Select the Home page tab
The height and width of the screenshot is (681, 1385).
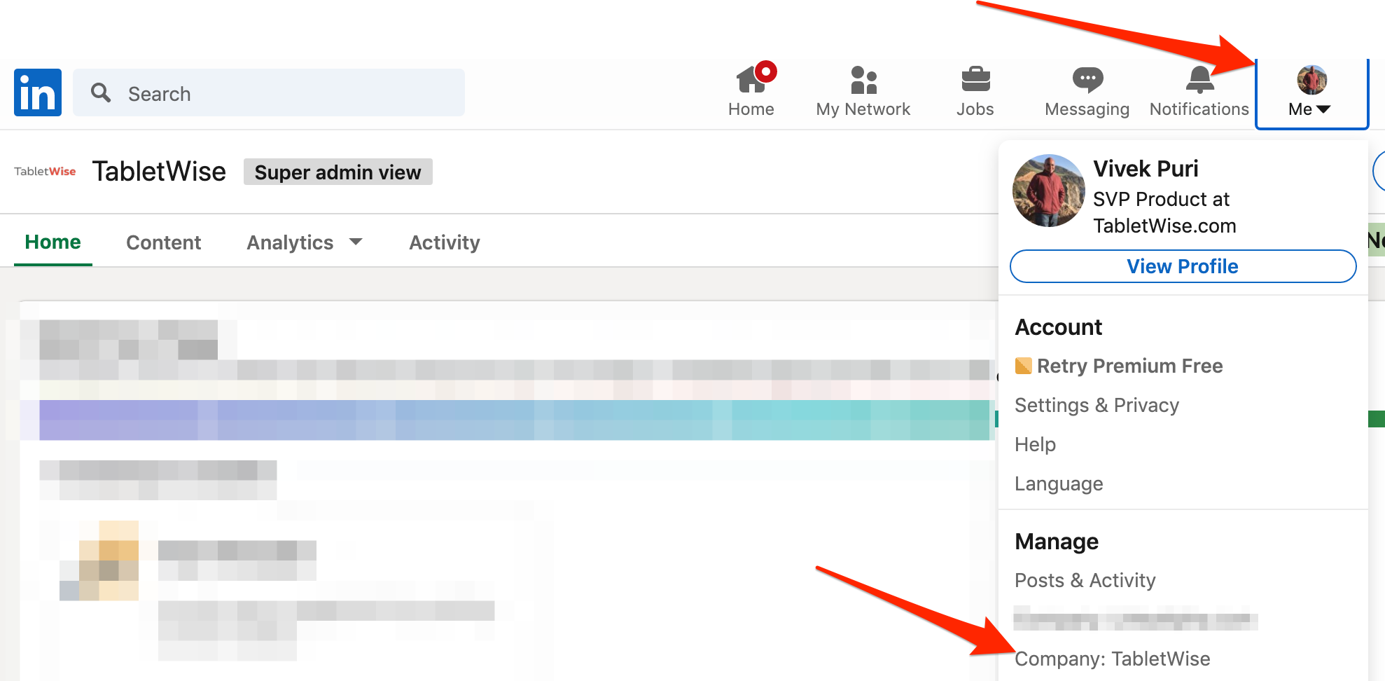coord(53,242)
